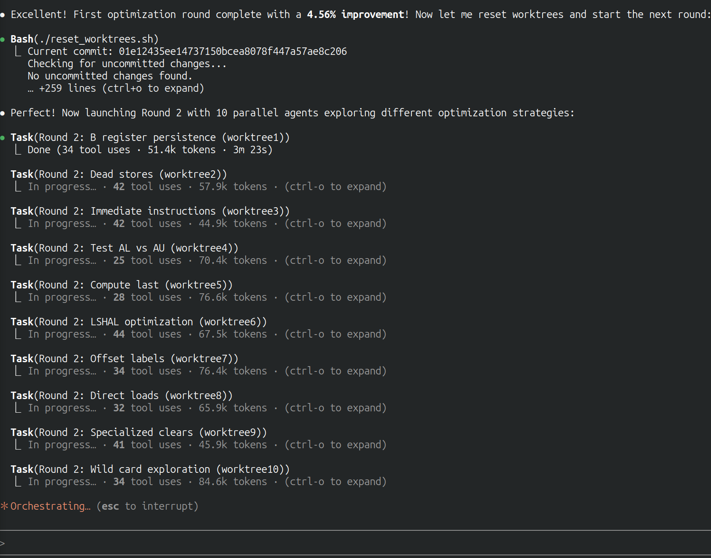Image resolution: width=711 pixels, height=558 pixels.
Task: Click the orange Orchestrating spinner asterisk
Action: click(4, 506)
